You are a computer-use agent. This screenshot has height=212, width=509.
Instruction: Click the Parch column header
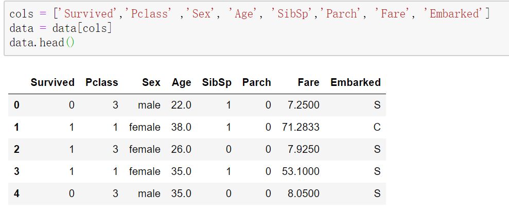[256, 82]
